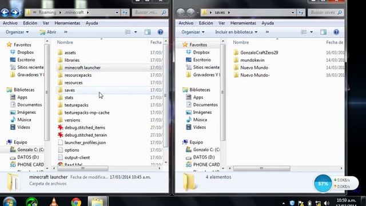The height and width of the screenshot is (206, 366).
Task: Open the Organizar menu in .minecraft window
Action: [x=17, y=32]
